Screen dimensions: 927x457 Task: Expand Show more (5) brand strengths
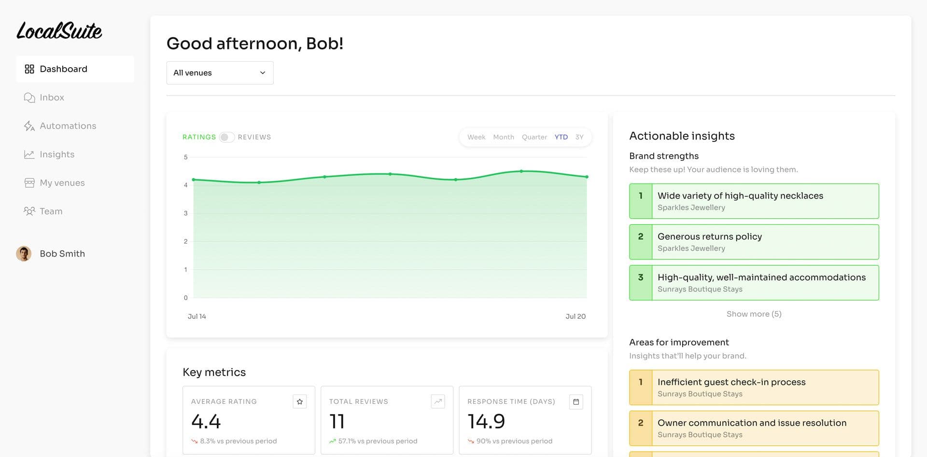754,314
